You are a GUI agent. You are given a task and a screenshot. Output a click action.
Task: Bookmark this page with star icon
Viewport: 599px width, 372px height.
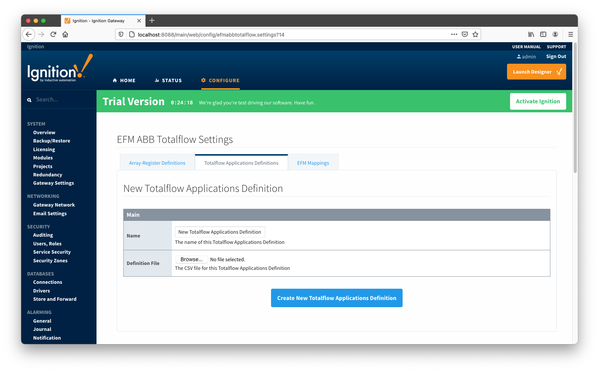pyautogui.click(x=475, y=34)
